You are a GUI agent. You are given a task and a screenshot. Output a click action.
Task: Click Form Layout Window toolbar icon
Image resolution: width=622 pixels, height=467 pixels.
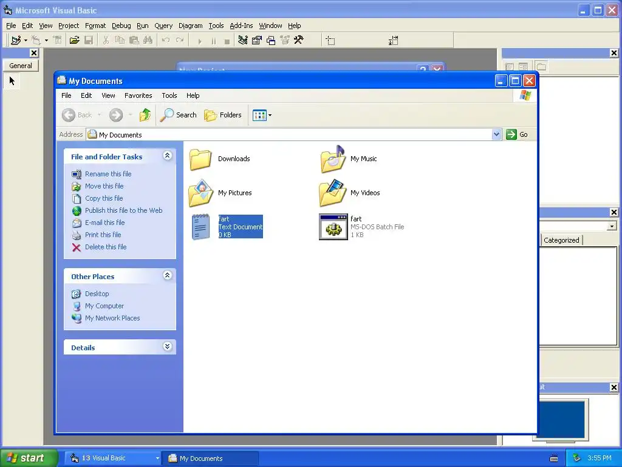point(271,40)
